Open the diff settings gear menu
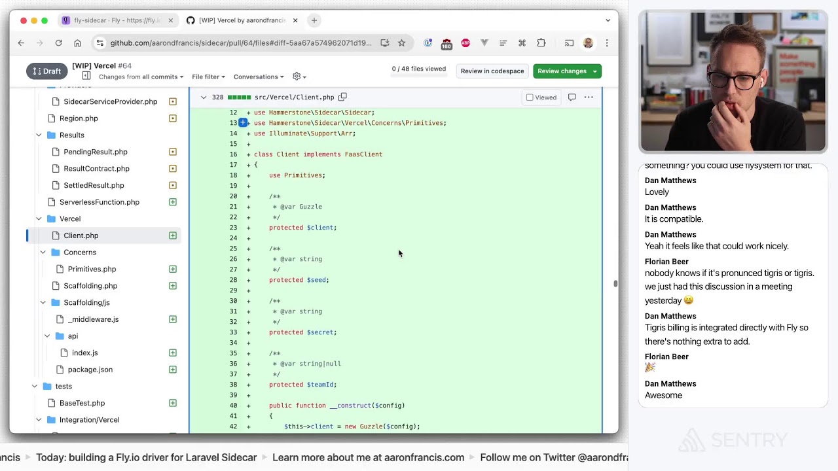838x471 pixels. (x=299, y=77)
